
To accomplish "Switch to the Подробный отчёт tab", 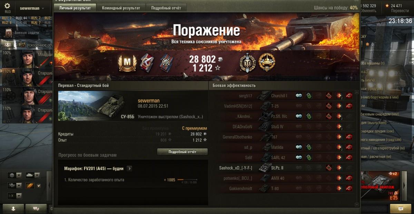I will click(166, 8).
